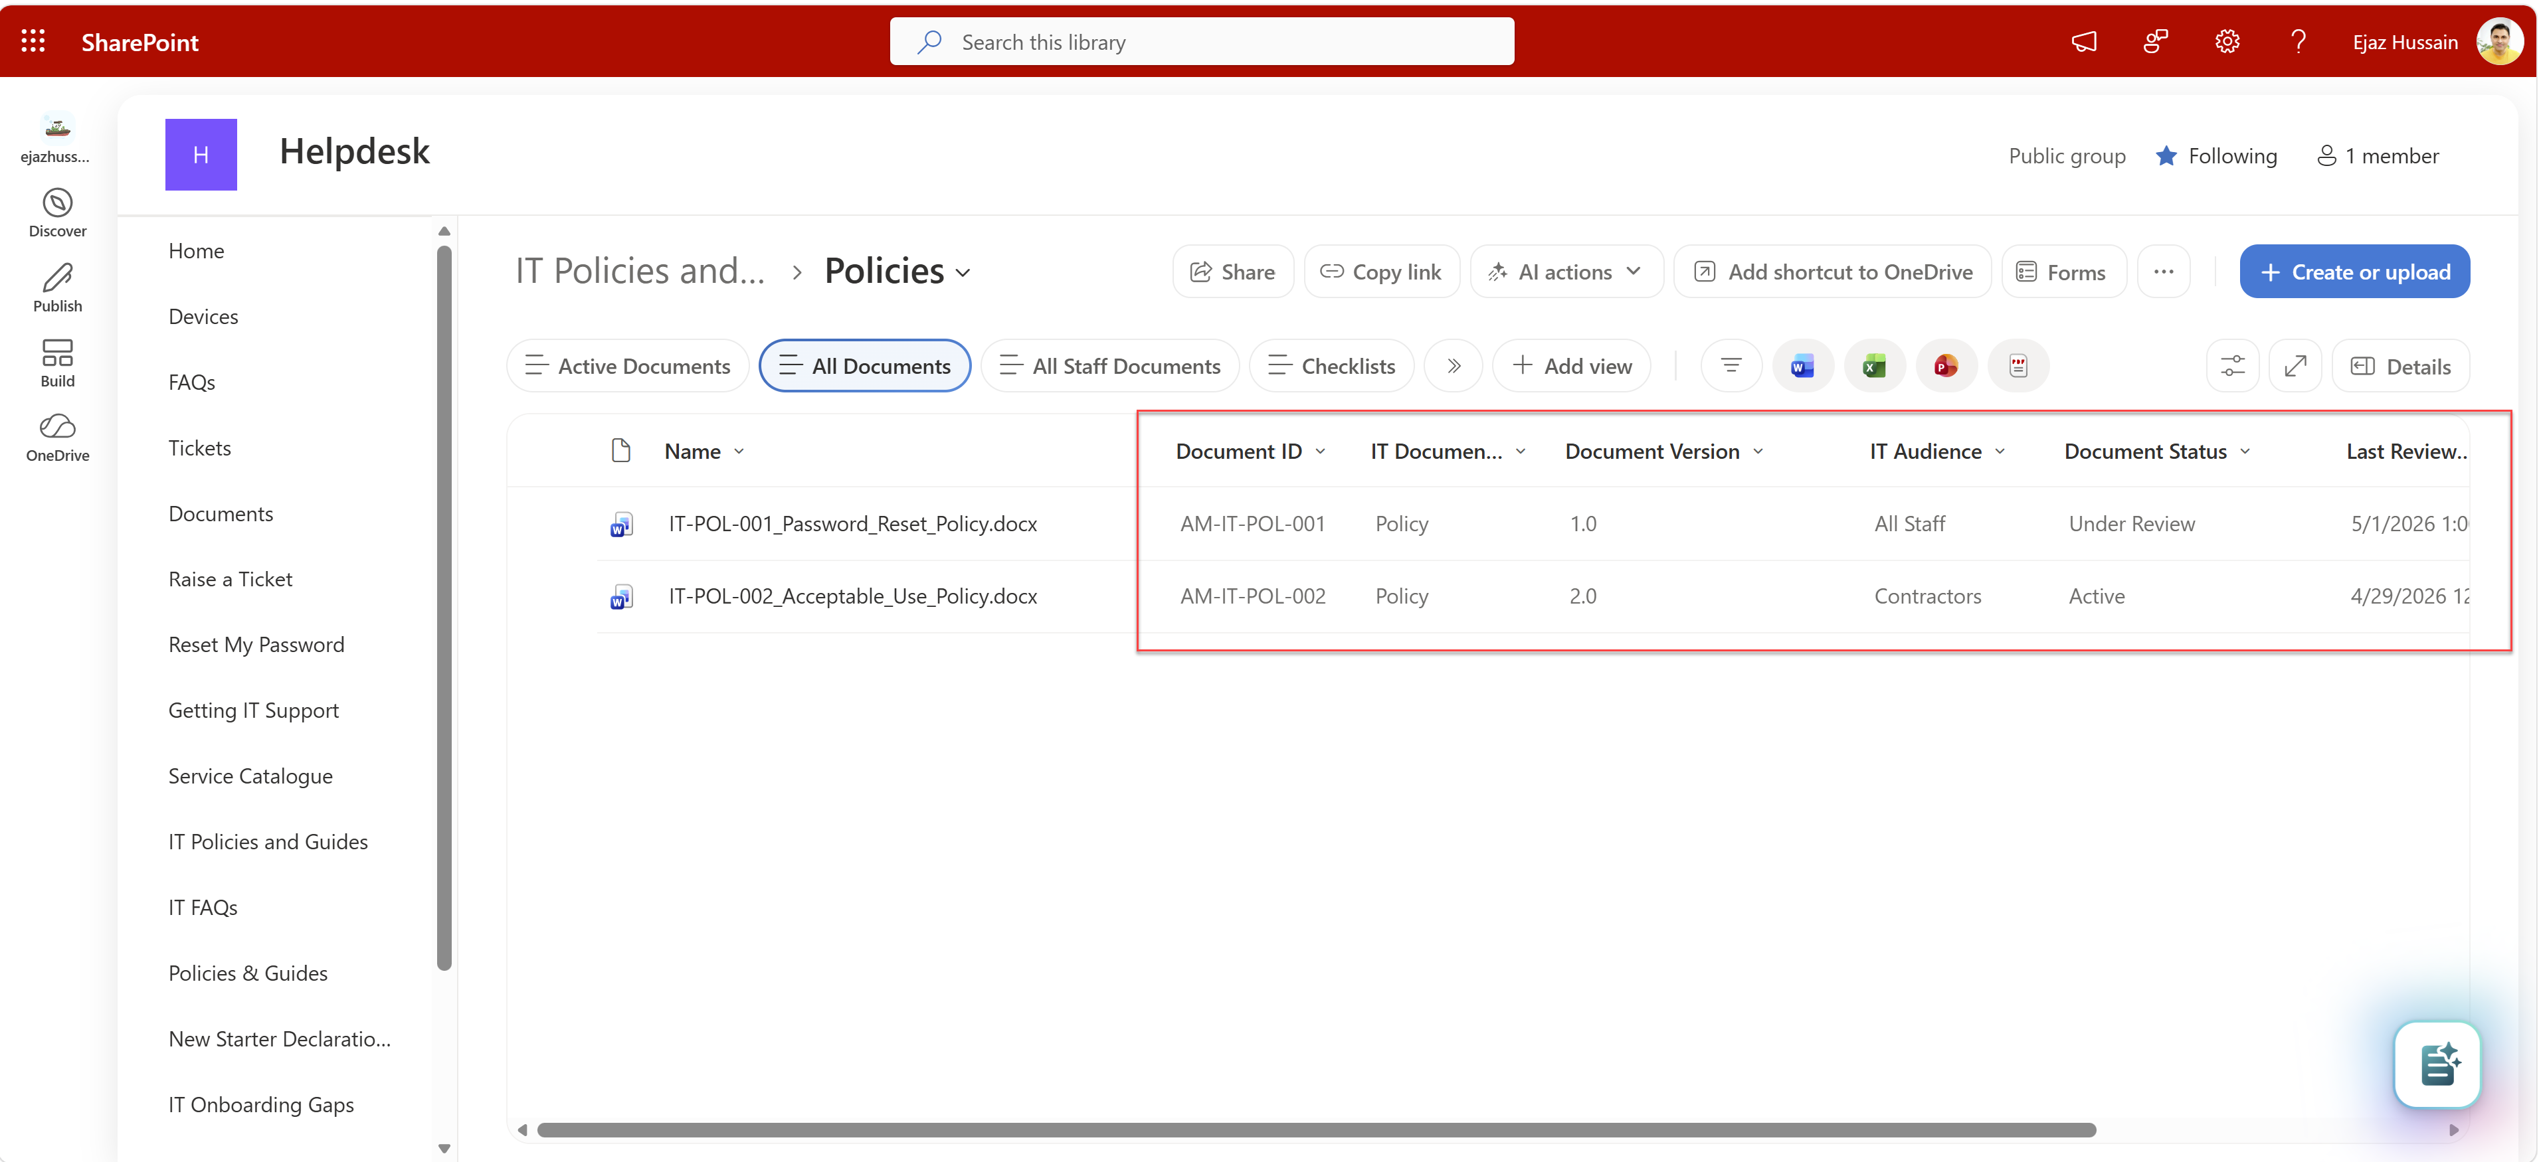The width and height of the screenshot is (2541, 1162).
Task: Open the floating notes assistant button
Action: [x=2437, y=1066]
